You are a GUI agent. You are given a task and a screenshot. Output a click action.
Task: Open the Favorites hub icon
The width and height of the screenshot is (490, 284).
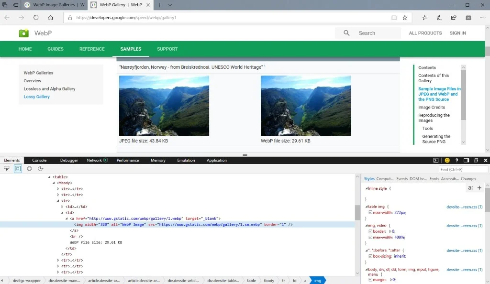coord(425,18)
